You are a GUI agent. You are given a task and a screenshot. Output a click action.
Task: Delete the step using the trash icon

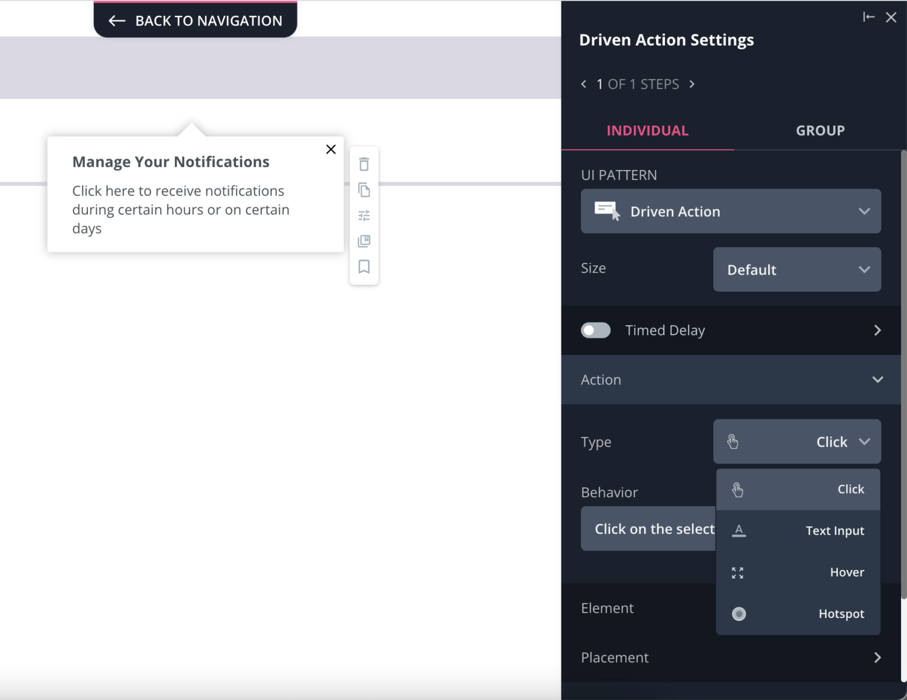point(364,164)
